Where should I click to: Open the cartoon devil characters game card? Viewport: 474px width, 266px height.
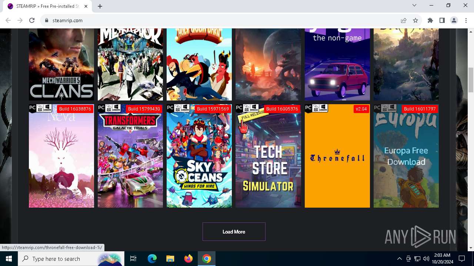(x=199, y=64)
